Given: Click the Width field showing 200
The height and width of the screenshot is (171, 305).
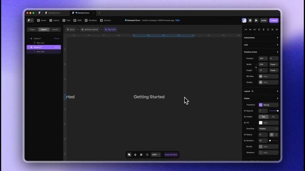Looking at the screenshot, I should pos(263,65).
